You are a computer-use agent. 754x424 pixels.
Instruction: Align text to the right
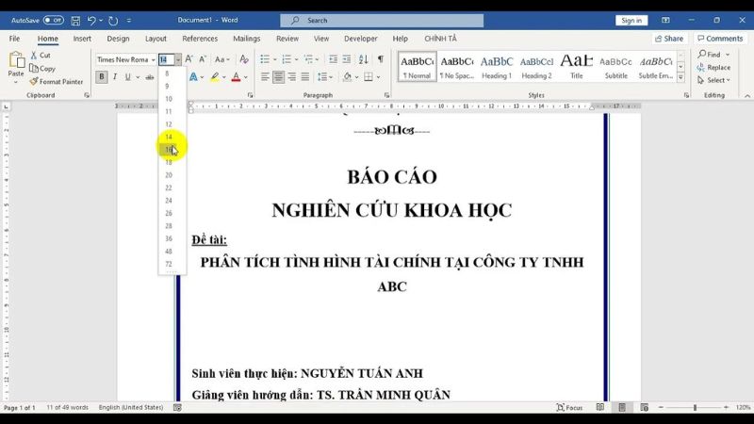(292, 77)
